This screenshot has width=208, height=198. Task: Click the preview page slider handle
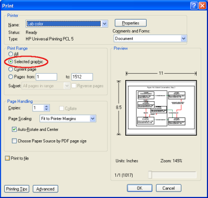[x=150, y=175]
